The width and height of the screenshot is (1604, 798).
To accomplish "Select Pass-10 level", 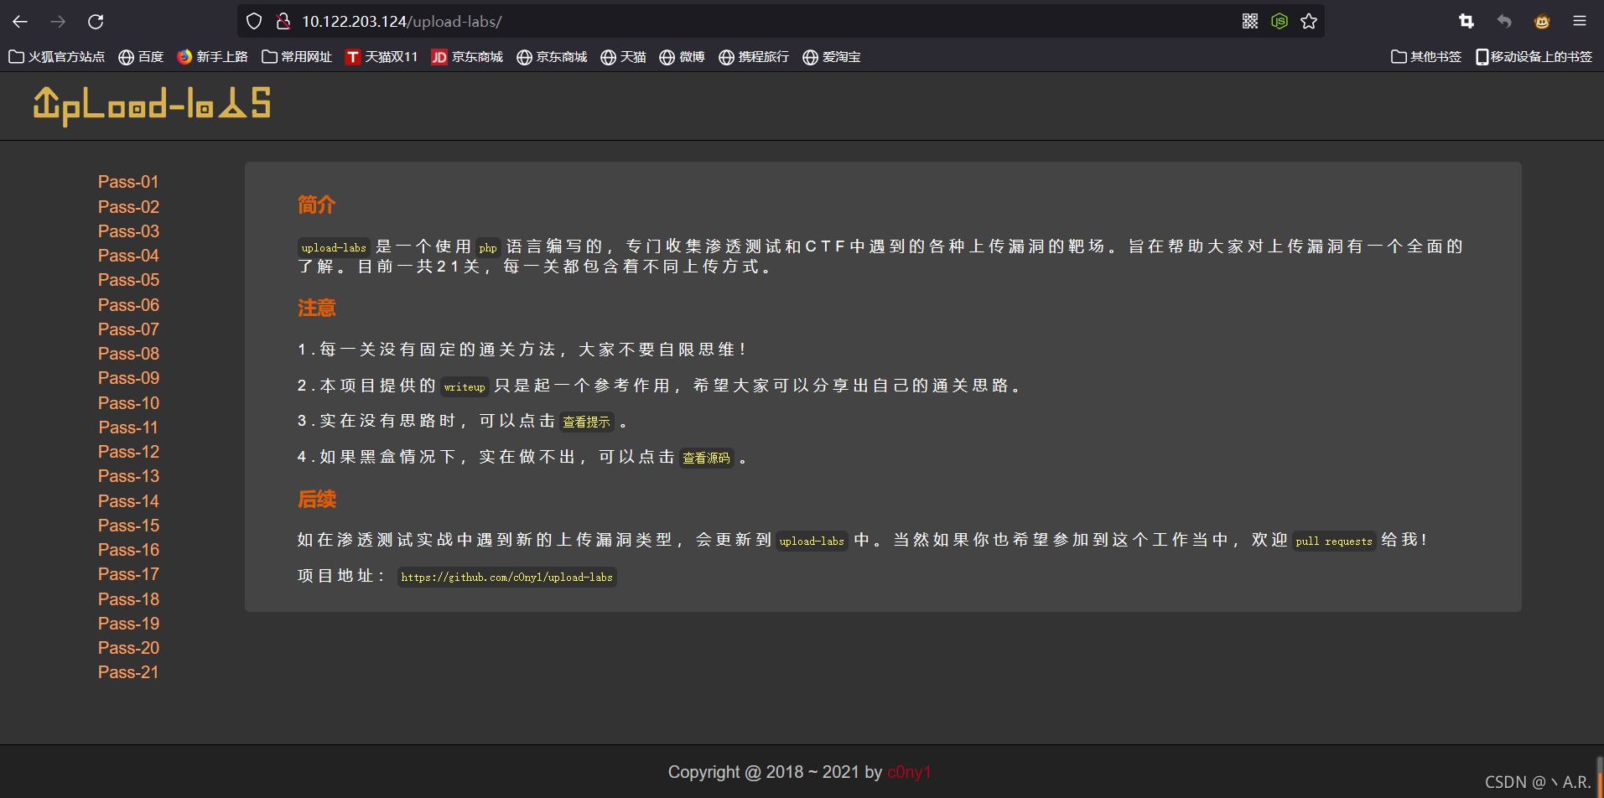I will click(128, 403).
